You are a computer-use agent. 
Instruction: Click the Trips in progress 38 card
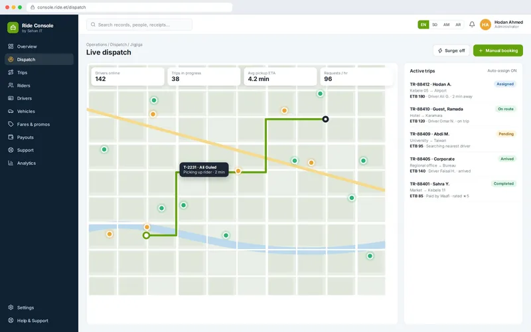204,76
